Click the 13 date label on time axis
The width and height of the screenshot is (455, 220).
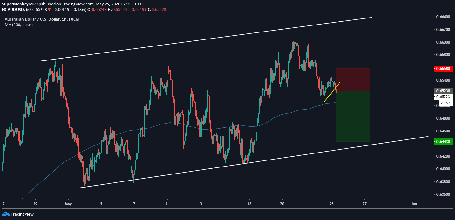pos(200,204)
